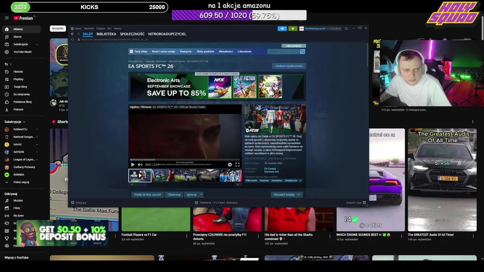Seek on the trailer progress bar
The image size is (484, 272).
point(185,160)
